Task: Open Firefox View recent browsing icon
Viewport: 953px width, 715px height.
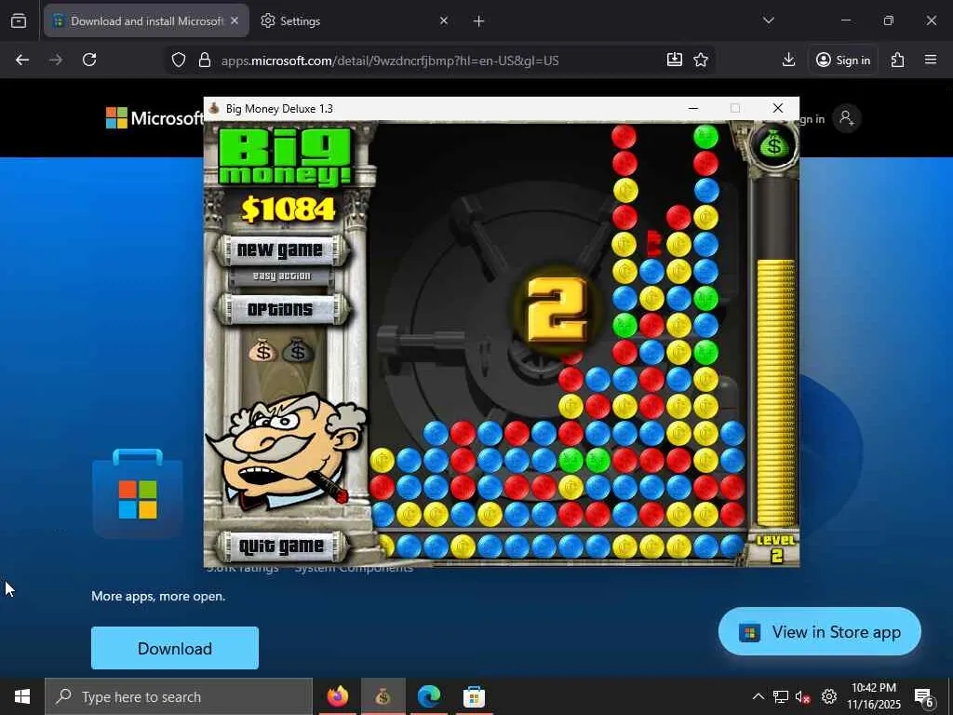Action: pos(19,21)
